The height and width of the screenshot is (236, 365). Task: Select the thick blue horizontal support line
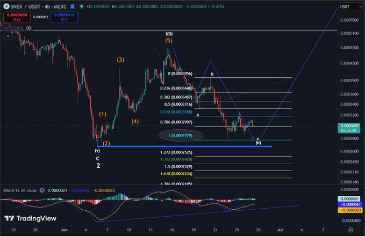tap(184, 146)
